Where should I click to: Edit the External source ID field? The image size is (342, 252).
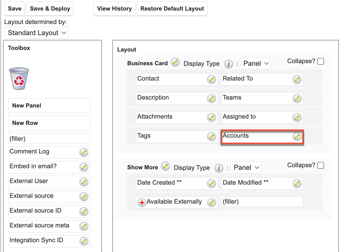(84, 212)
